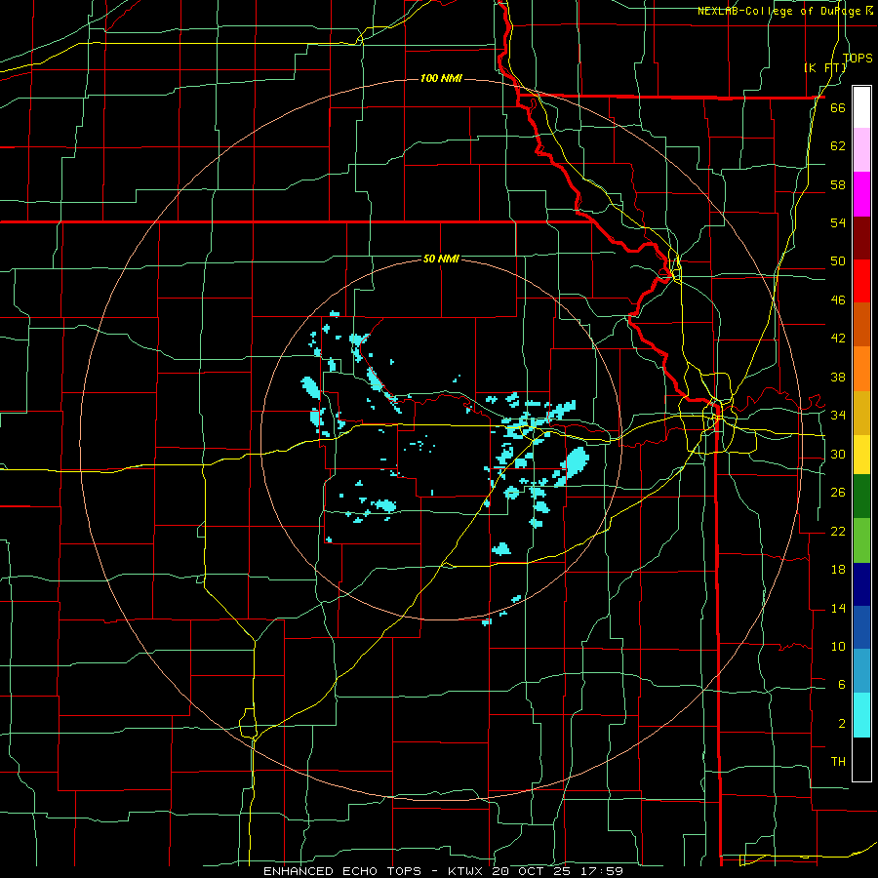Image resolution: width=878 pixels, height=878 pixels.
Task: Click the 46 value on the legend
Action: click(x=838, y=300)
